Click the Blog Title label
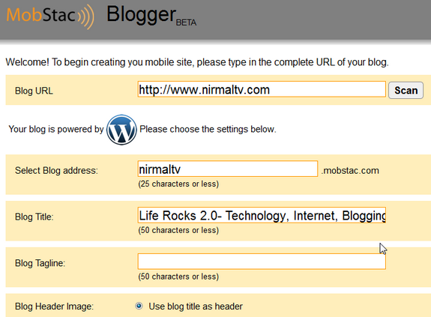431x317 pixels. 34,217
